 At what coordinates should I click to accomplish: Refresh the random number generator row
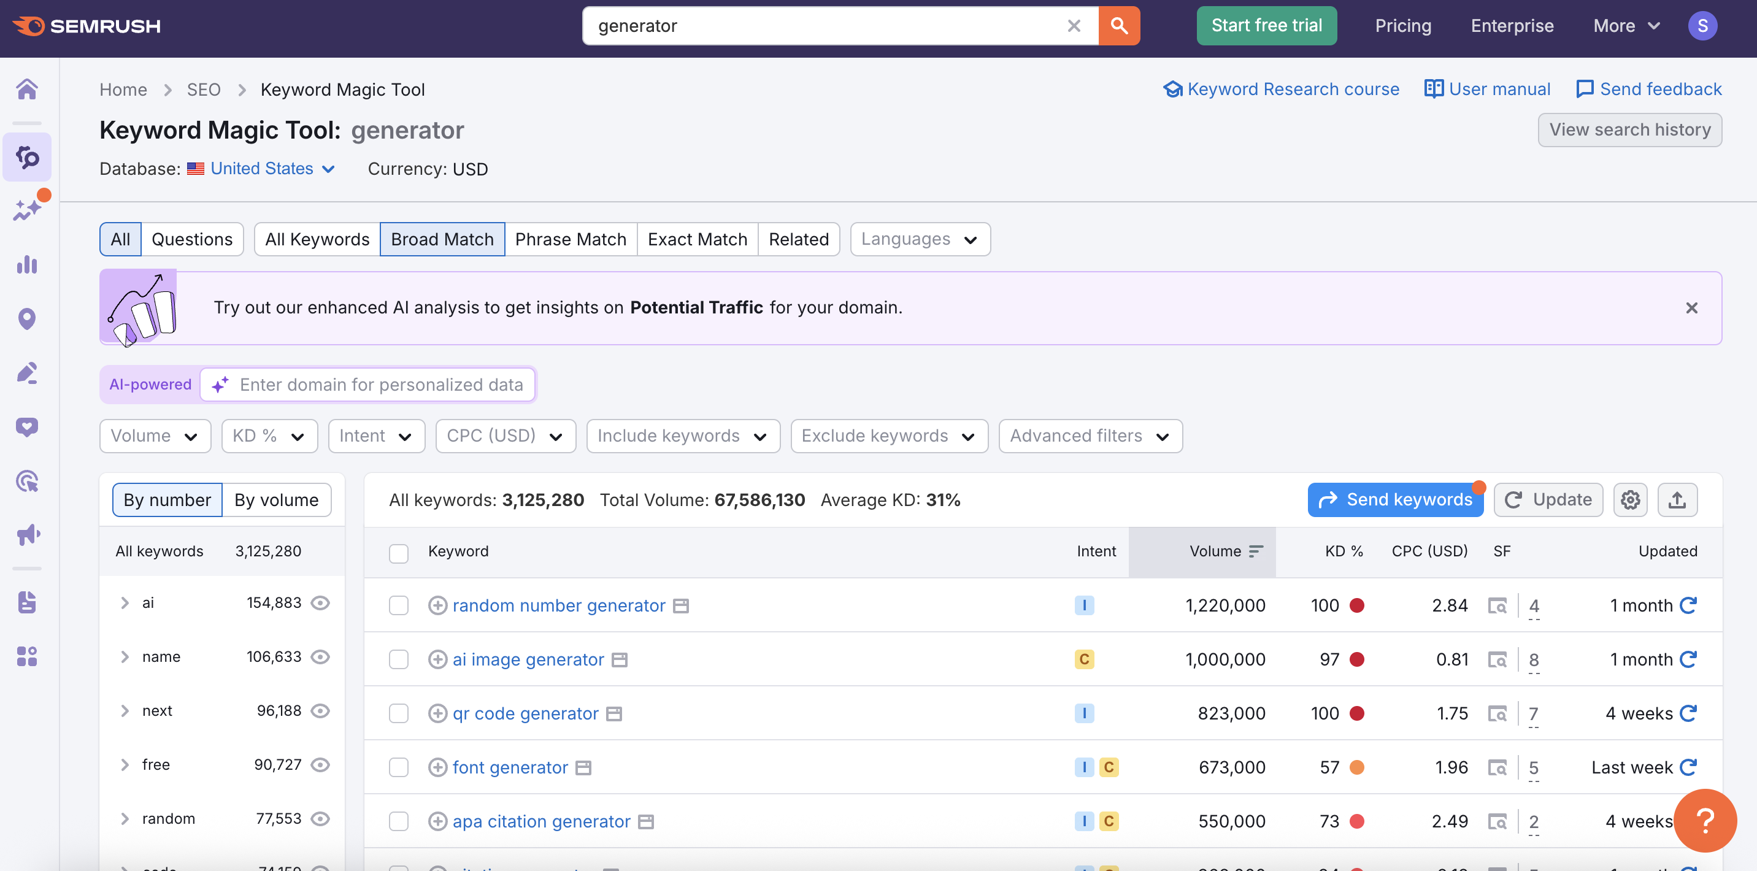[x=1688, y=605]
